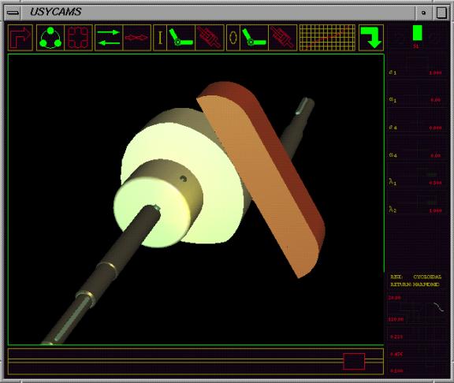This screenshot has width=454, height=383.
Task: Select the RETURN HARMONIC motion label
Action: point(415,284)
